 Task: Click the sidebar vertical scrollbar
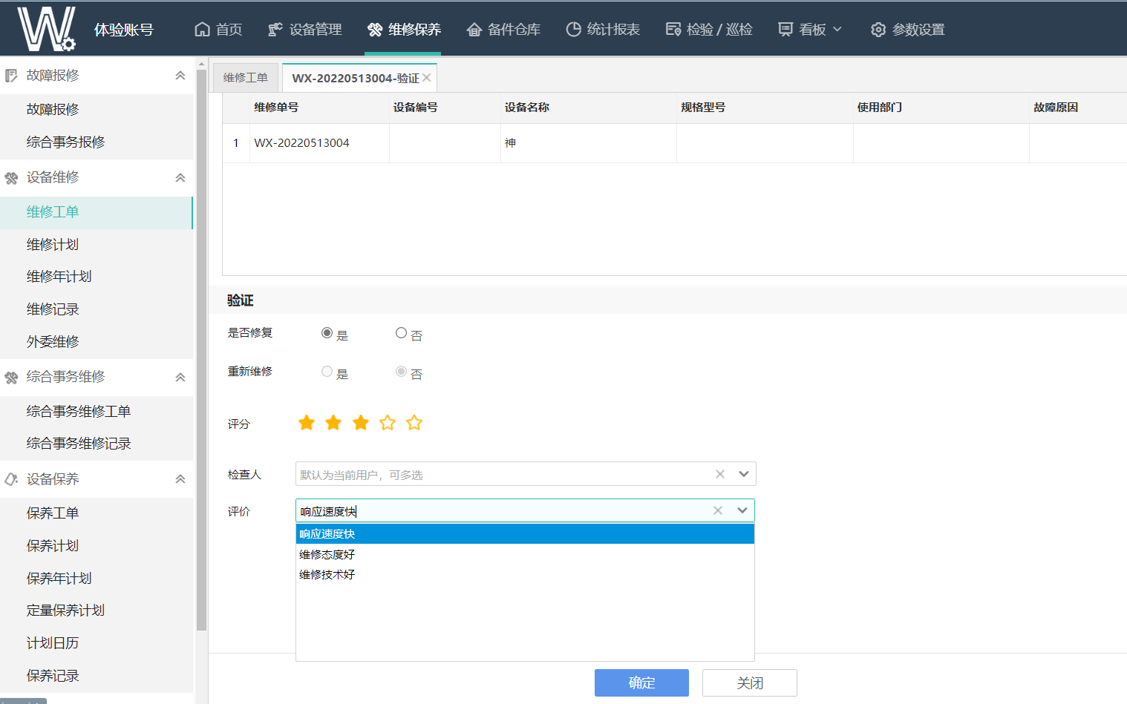[x=201, y=349]
